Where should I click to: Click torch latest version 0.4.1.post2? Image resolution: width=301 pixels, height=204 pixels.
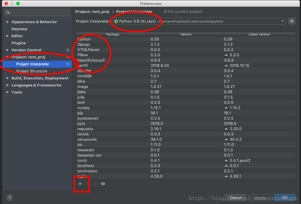point(240,160)
